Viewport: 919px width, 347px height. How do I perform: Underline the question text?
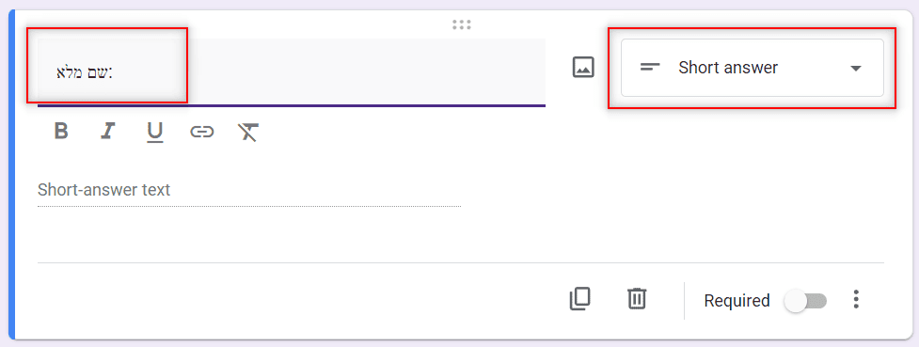point(154,133)
